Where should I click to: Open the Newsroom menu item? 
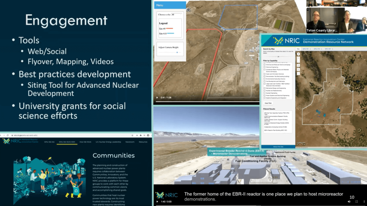coord(130,142)
